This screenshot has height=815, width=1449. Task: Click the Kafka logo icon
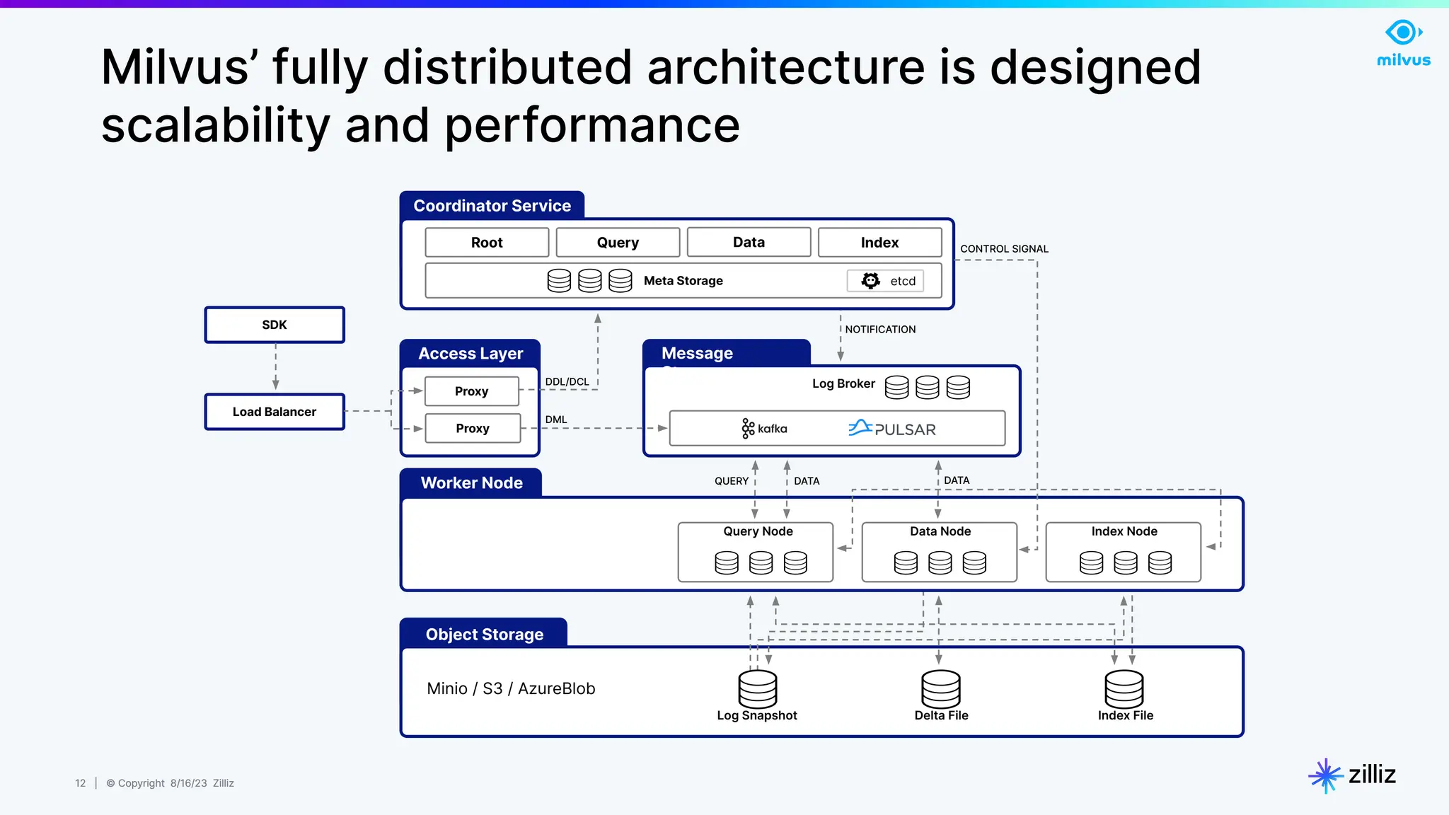coord(748,428)
